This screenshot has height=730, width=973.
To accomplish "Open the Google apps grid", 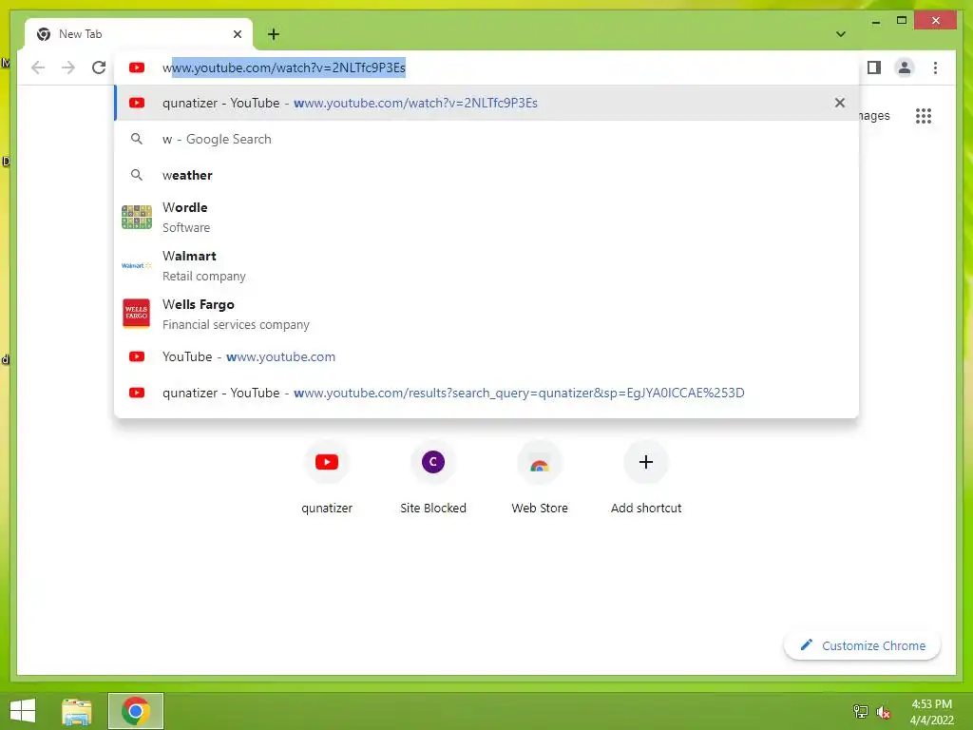I will [924, 116].
